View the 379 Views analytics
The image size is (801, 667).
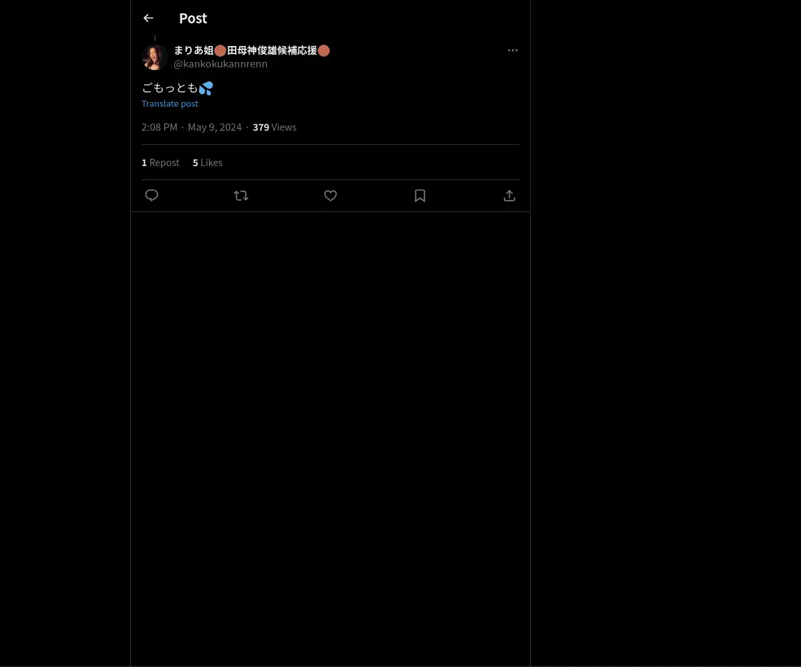click(274, 127)
